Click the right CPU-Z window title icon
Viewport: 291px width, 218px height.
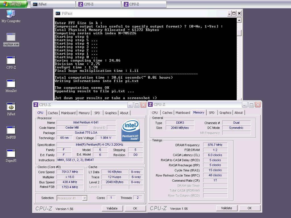(150, 104)
